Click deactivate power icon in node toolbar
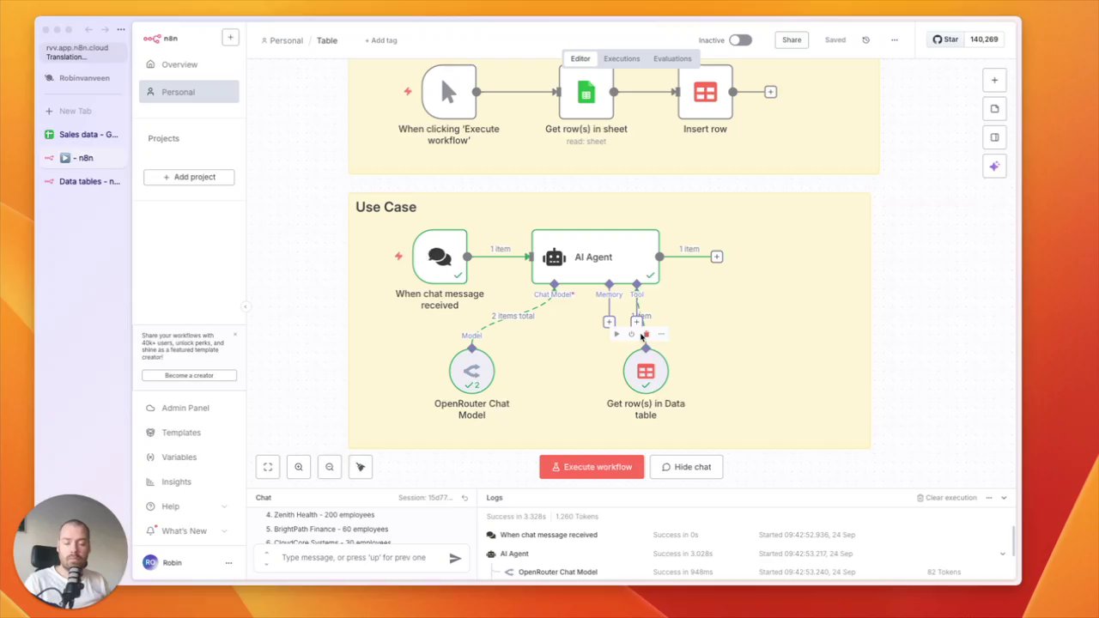This screenshot has height=618, width=1099. click(631, 334)
